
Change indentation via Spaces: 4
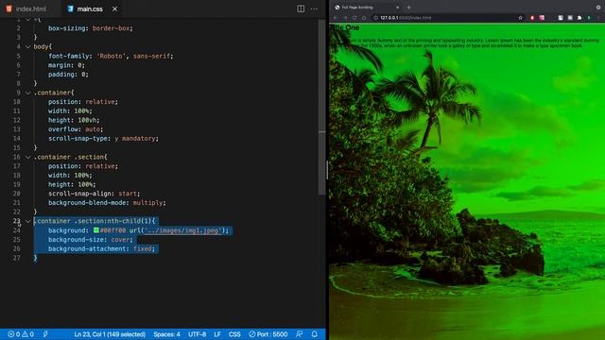[166, 334]
